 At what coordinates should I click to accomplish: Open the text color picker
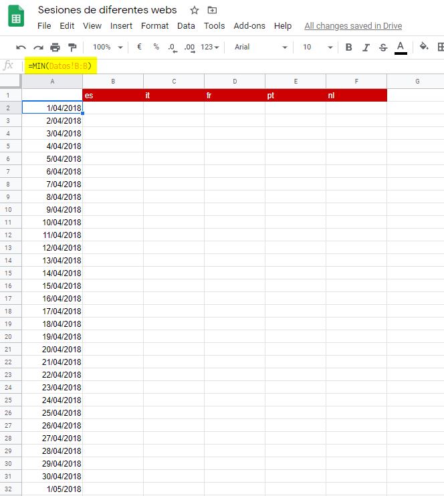[401, 47]
